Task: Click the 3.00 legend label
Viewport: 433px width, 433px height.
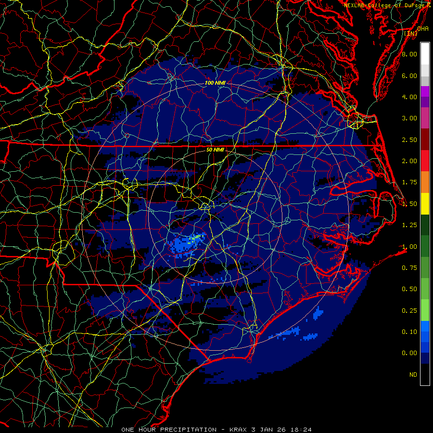Action: tap(409, 118)
